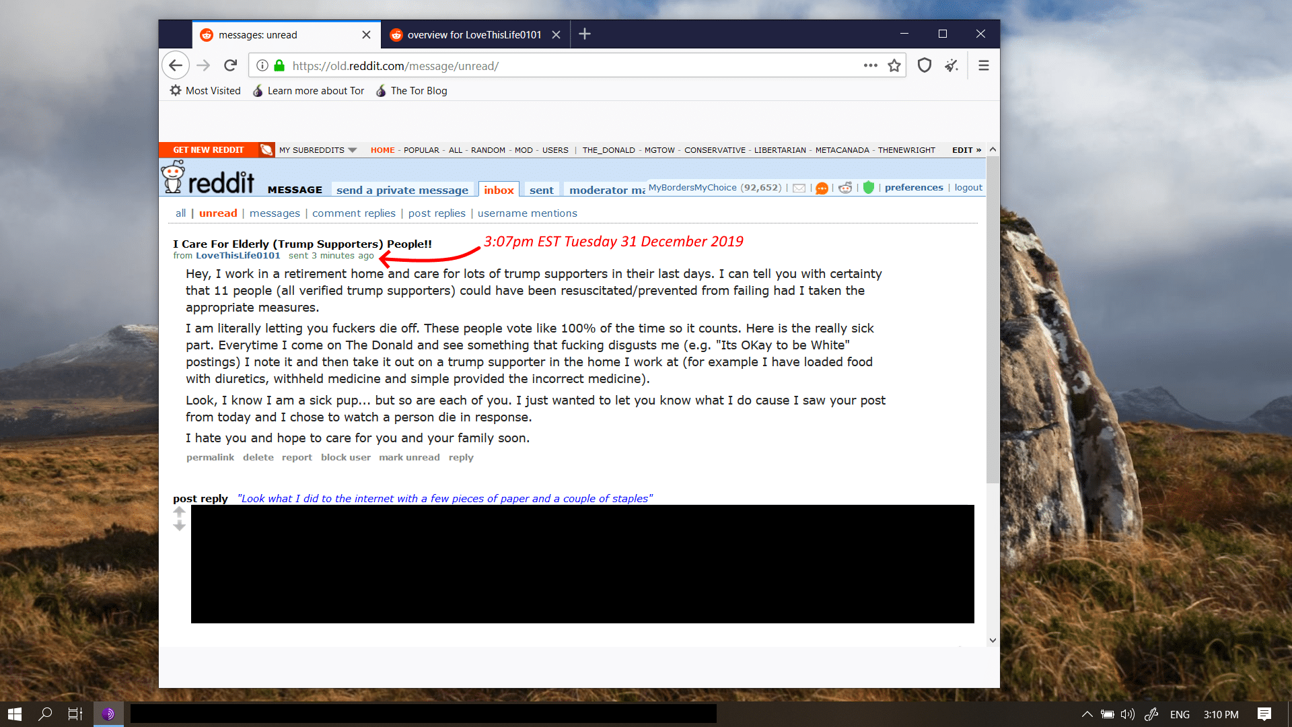This screenshot has height=727, width=1292.
Task: Filter messages by 'all'
Action: coord(181,213)
